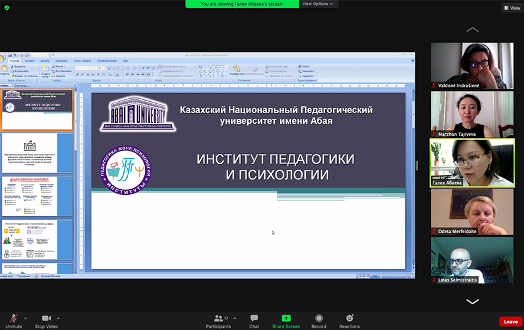
Task: Open Макет layout dropdown
Action: point(58,67)
